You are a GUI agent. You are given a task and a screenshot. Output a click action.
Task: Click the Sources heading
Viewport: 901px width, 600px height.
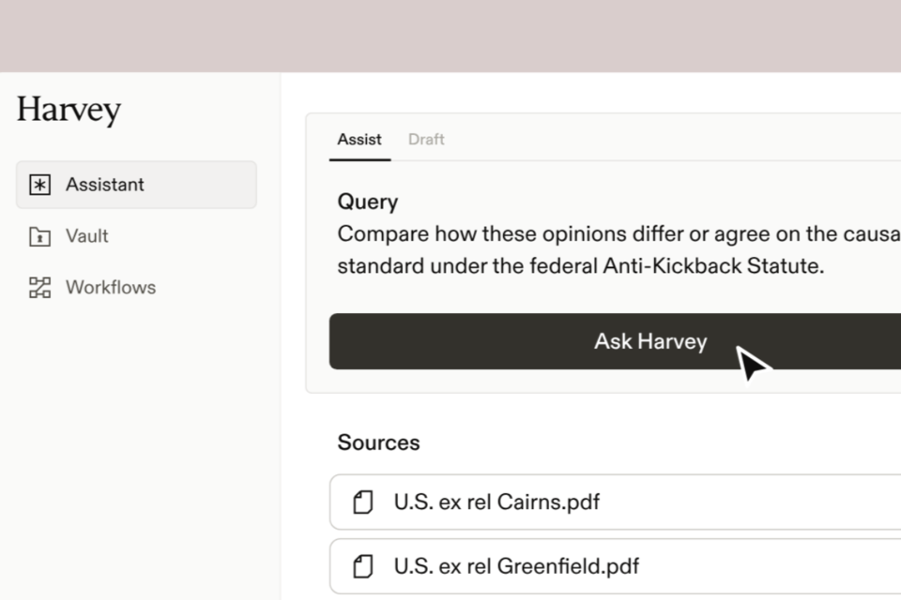pos(378,442)
